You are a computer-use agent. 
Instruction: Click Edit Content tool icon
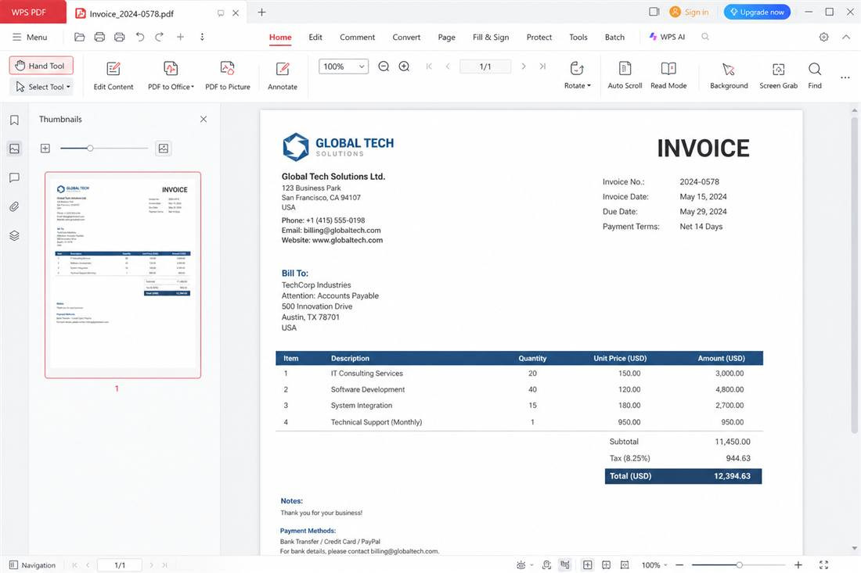113,69
